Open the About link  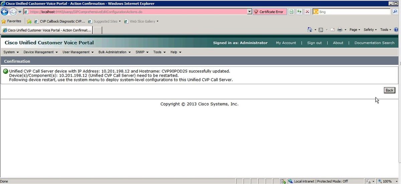(338, 43)
